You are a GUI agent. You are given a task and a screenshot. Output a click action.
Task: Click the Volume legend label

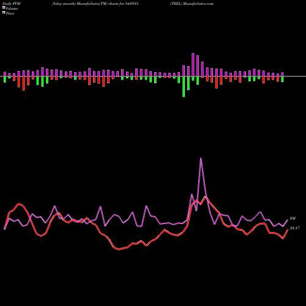pos(12,9)
